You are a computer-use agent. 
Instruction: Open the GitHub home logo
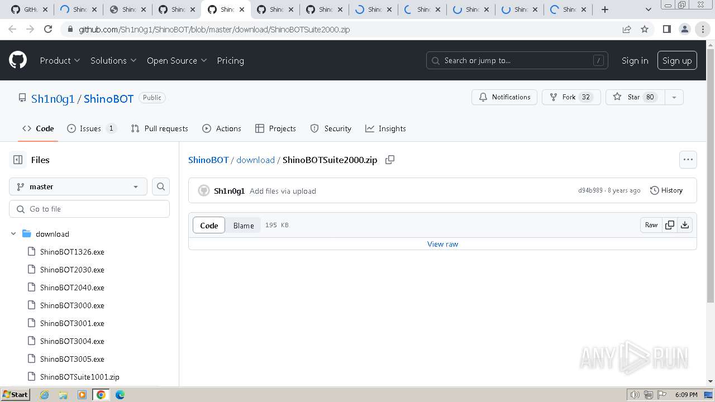[18, 60]
